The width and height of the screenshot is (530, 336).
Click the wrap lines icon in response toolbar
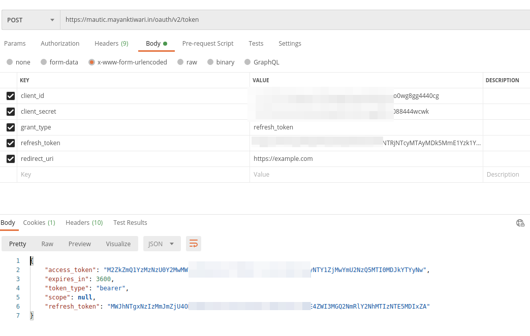[x=194, y=244]
